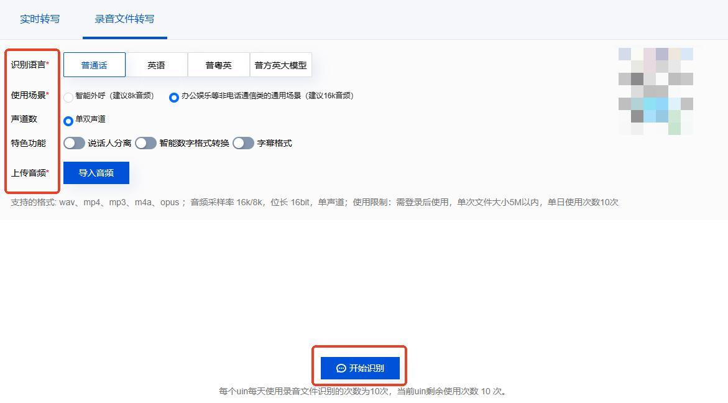The width and height of the screenshot is (728, 403).
Task: Turn on the 字幕格式 switch
Action: pos(243,143)
